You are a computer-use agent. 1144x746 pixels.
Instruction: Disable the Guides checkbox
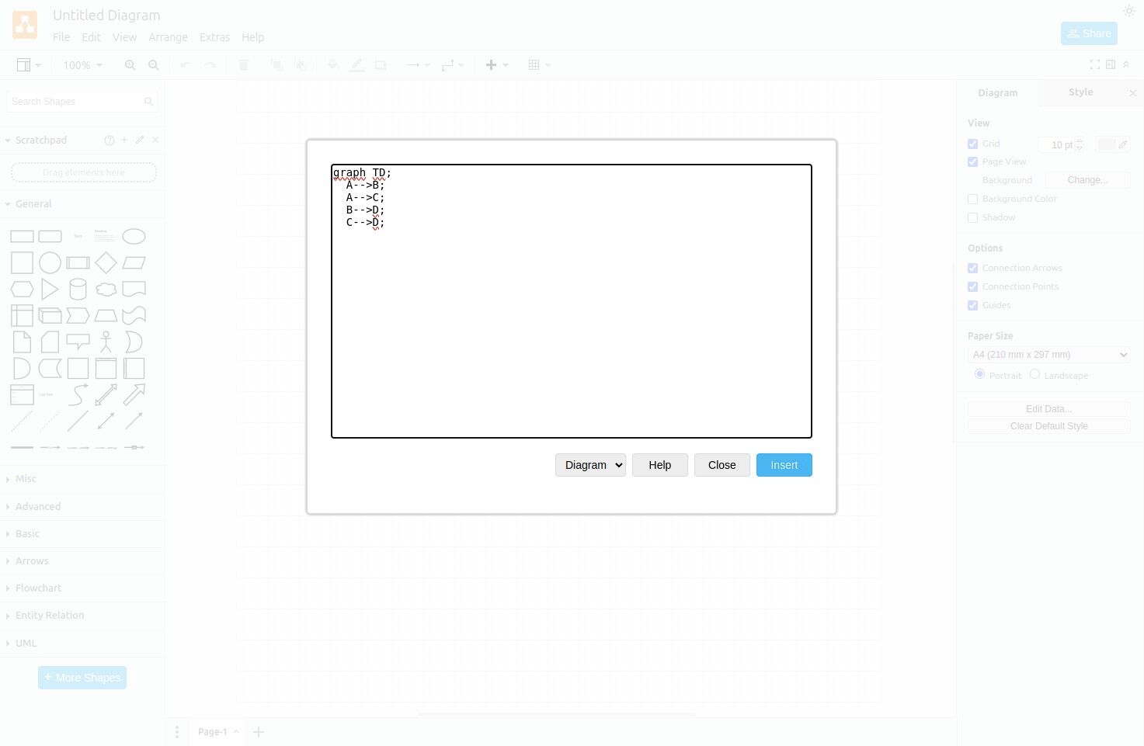click(x=972, y=305)
